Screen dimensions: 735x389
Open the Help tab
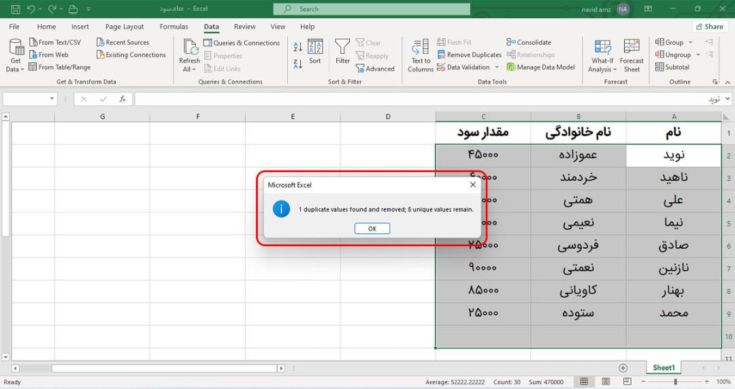307,27
